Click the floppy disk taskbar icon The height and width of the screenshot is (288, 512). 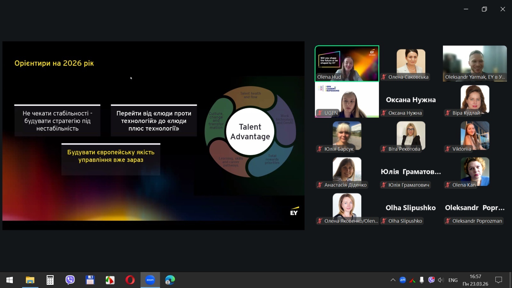pyautogui.click(x=90, y=280)
